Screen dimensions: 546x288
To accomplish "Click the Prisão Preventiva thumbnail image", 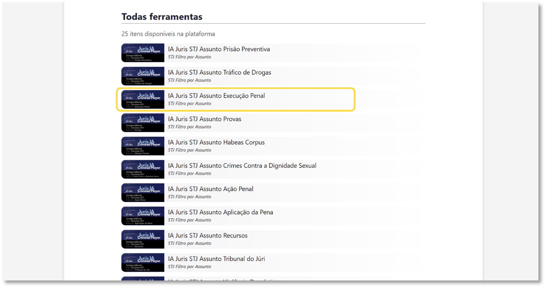I will [x=143, y=53].
